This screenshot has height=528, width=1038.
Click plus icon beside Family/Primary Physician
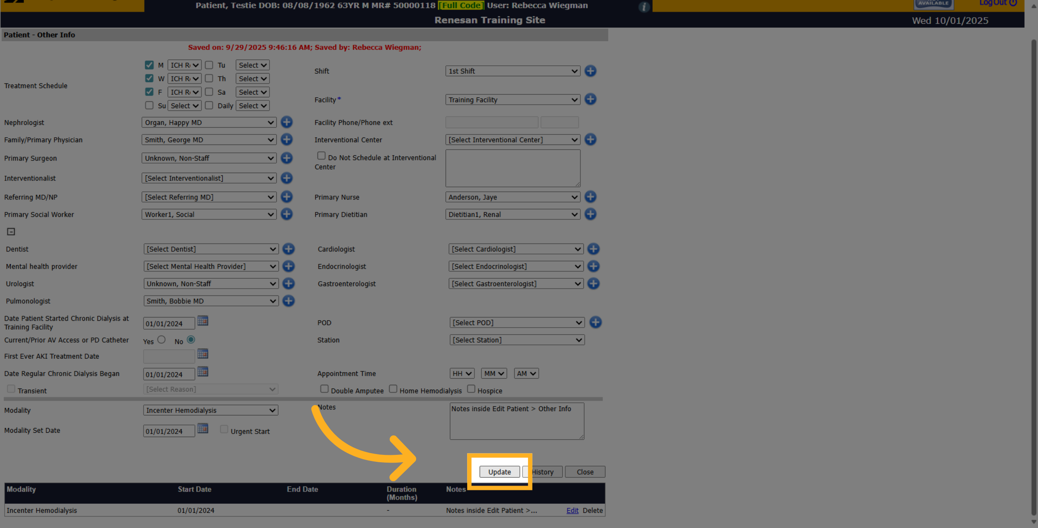[286, 139]
